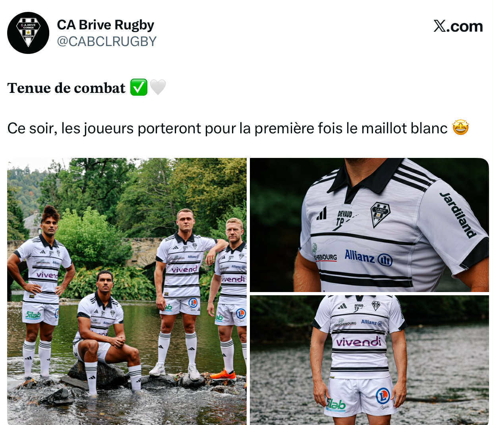Click the Allianz logo on the close-up jersey
Viewport: 493px width, 425px height.
(x=368, y=258)
